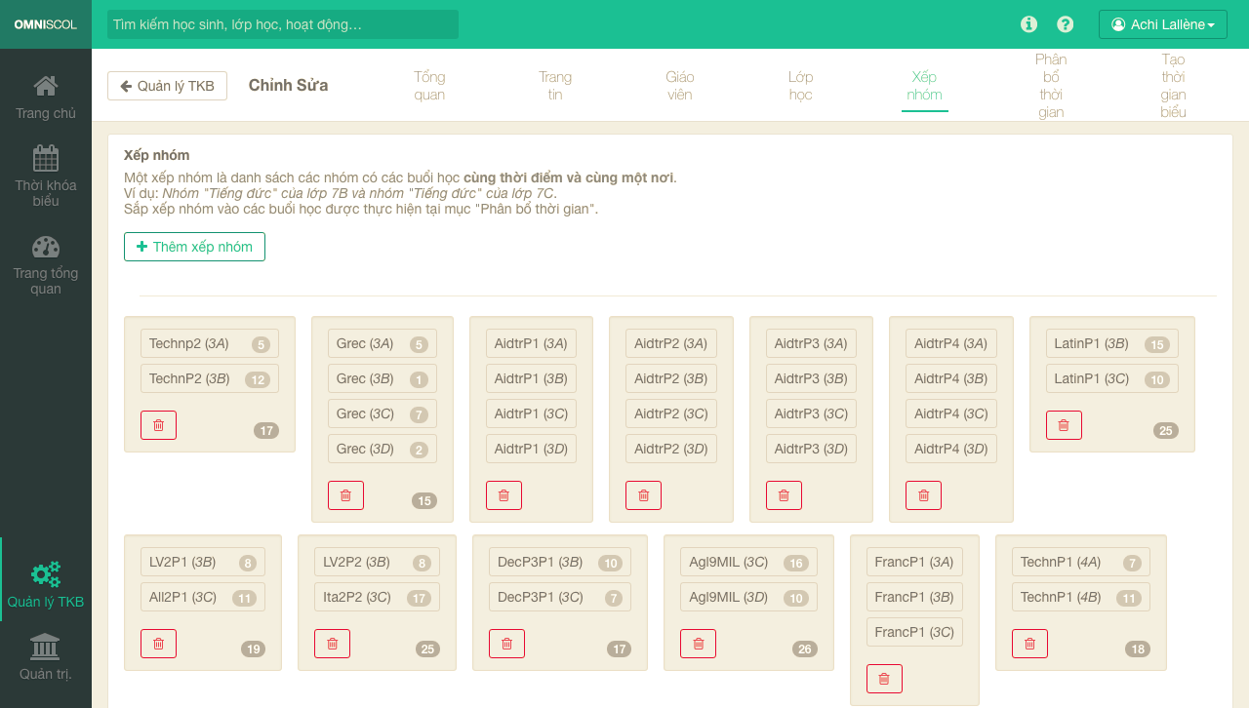Open Quản trị institution icon

46,647
